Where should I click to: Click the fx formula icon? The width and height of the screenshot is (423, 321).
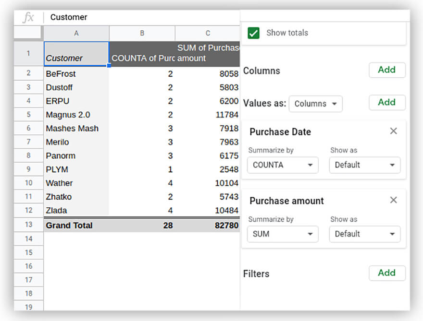28,17
